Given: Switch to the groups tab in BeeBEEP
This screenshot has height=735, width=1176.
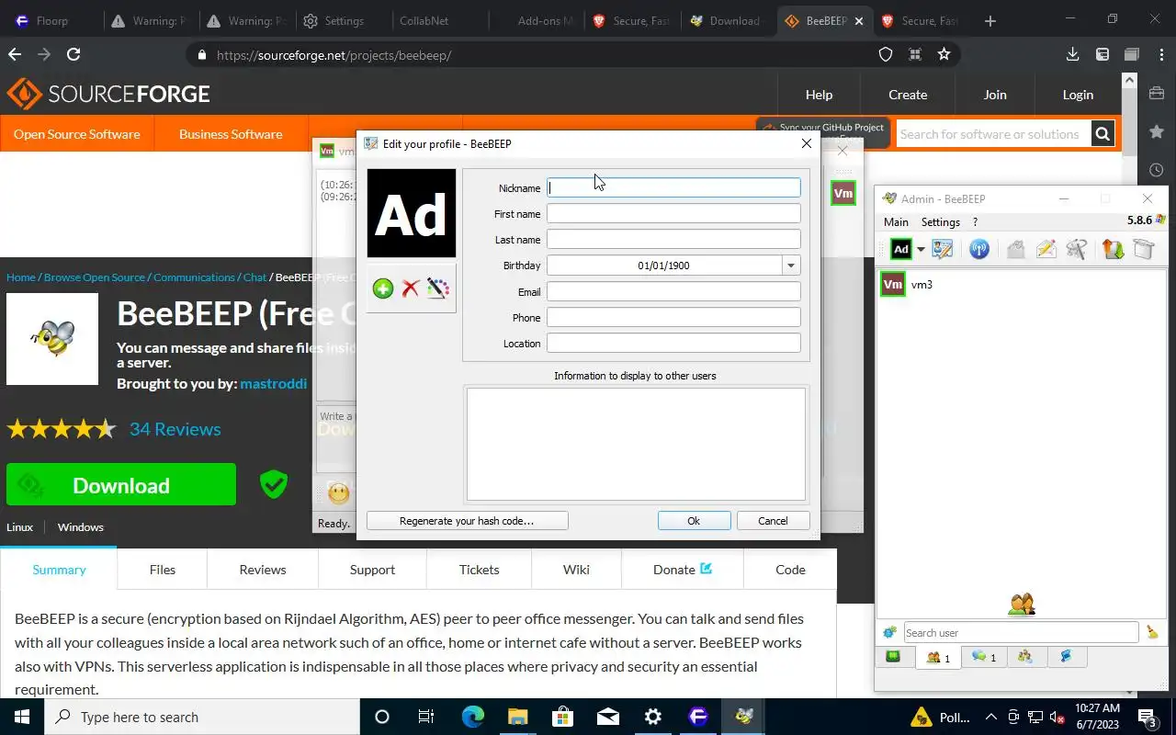Looking at the screenshot, I should tap(1025, 657).
